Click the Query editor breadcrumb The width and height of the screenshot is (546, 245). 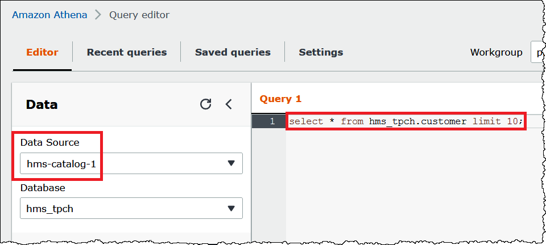pos(139,15)
